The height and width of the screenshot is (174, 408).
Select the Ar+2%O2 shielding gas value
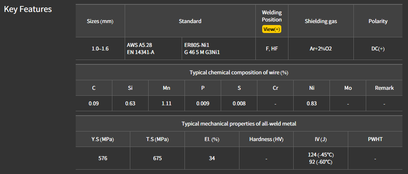(321, 49)
